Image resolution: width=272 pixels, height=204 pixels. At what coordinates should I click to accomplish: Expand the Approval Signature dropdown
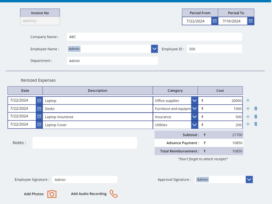[249, 180]
